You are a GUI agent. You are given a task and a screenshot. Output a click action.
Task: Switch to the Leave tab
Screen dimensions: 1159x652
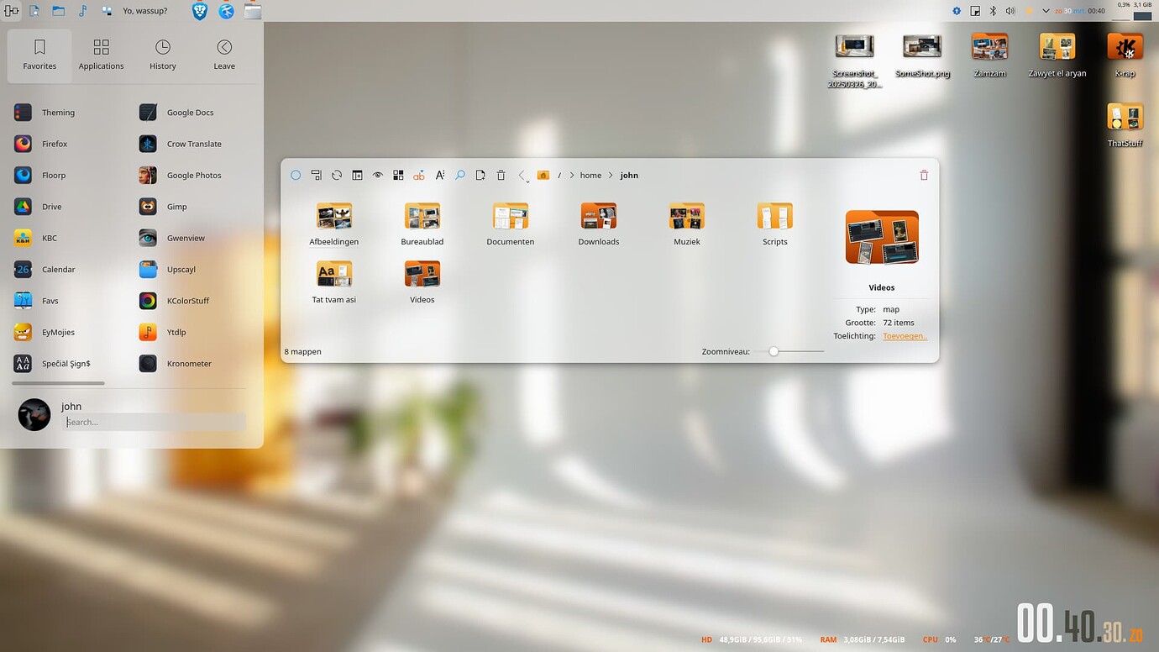(224, 55)
